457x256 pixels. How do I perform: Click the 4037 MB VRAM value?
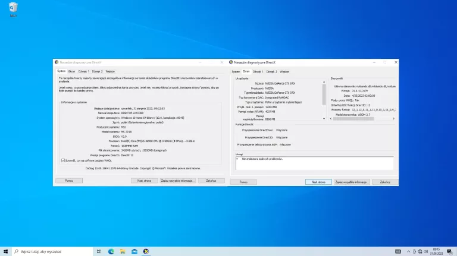click(x=270, y=112)
